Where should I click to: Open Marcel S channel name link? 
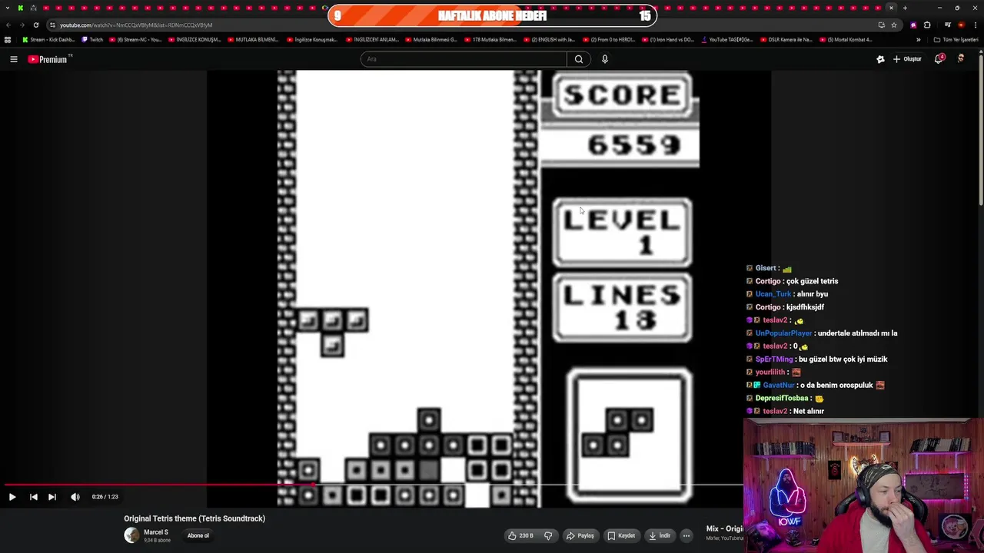click(156, 531)
